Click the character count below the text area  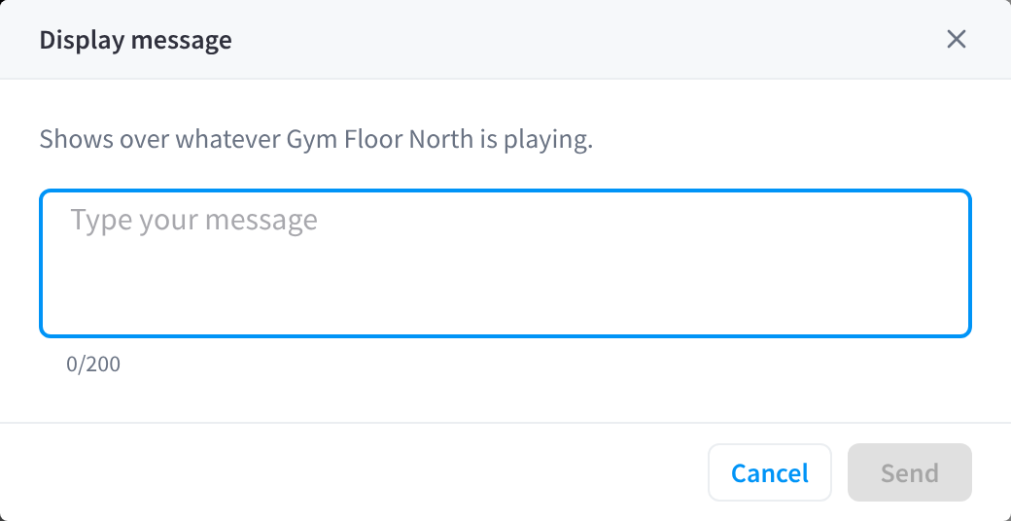[93, 365]
